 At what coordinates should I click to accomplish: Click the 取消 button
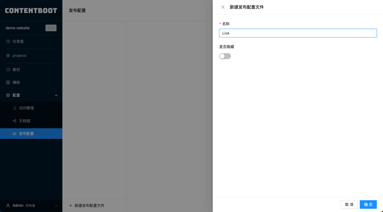[x=349, y=205]
